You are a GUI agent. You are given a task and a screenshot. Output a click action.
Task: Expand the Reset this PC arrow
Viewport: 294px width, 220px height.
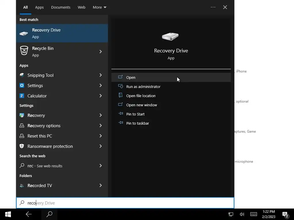click(x=101, y=136)
